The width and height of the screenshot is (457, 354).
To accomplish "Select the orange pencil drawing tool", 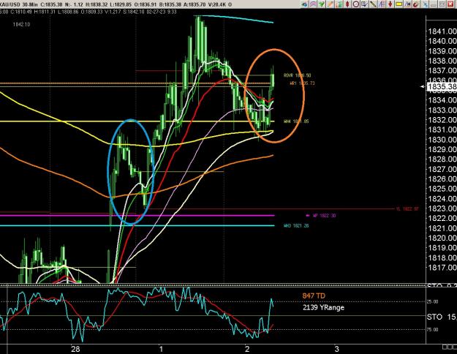I will point(331,4).
